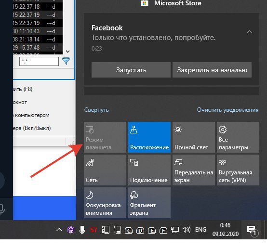The height and width of the screenshot is (249, 267).
Task: Show hidden tray icons chevron
Action: pyautogui.click(x=59, y=230)
